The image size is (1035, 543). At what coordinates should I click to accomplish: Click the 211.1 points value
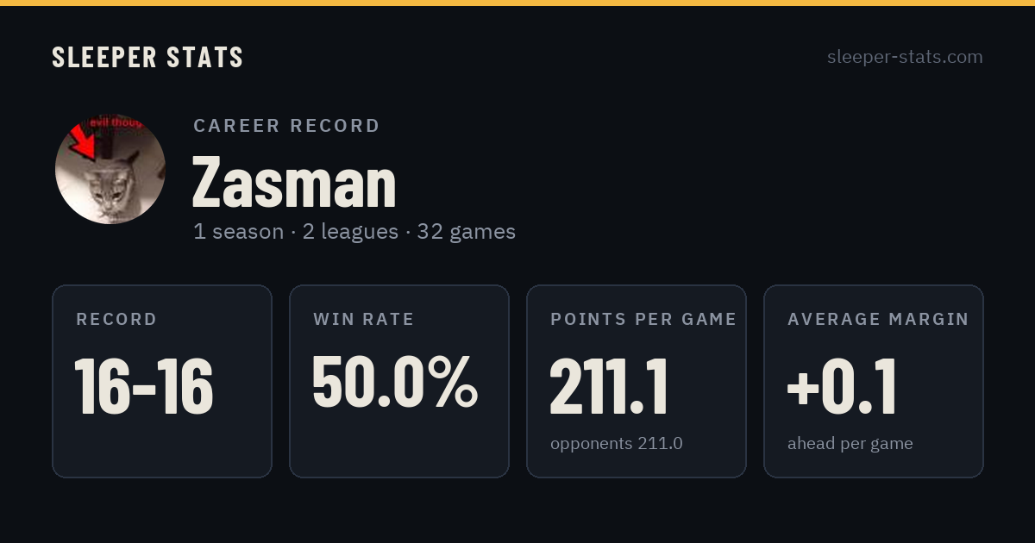[609, 387]
